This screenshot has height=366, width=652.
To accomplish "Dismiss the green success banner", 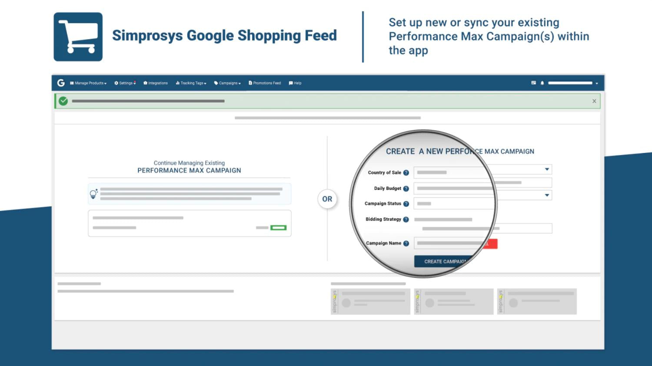I will tap(594, 101).
